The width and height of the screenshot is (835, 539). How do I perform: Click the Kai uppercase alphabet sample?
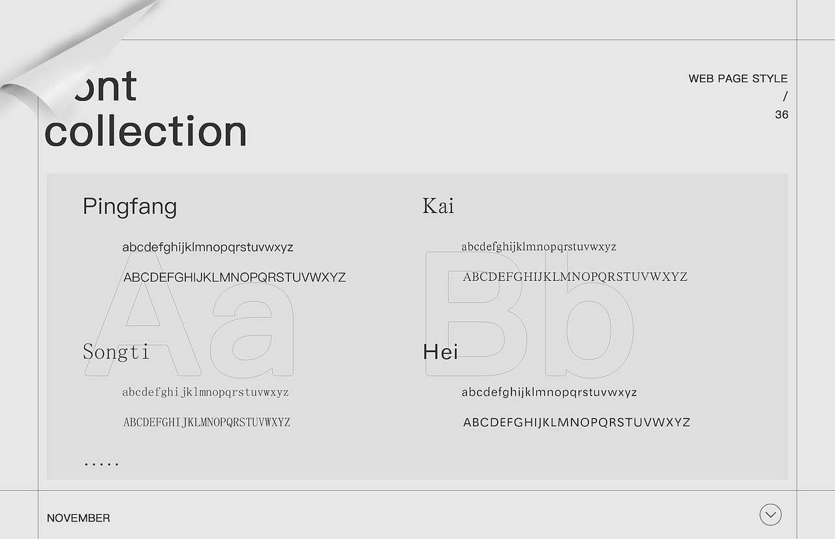pos(575,276)
